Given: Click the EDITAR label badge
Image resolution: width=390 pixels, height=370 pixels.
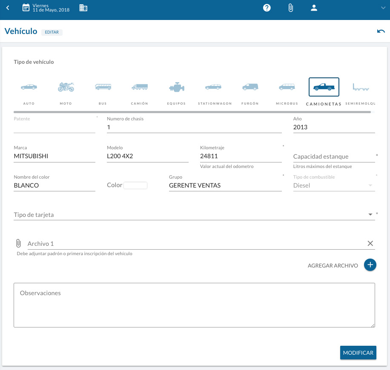Looking at the screenshot, I should click(x=52, y=32).
